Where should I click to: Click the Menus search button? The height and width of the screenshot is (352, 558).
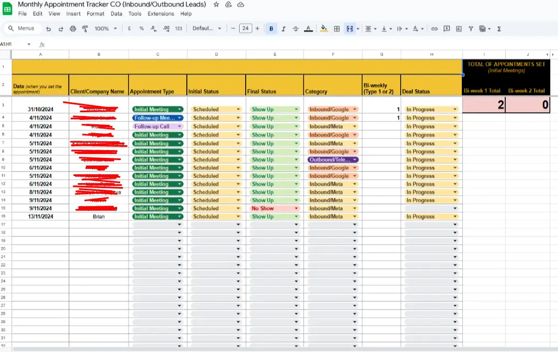pyautogui.click(x=21, y=29)
